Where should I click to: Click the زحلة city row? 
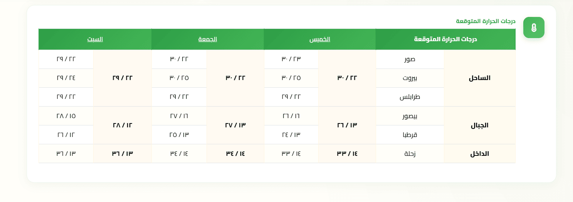tap(410, 154)
